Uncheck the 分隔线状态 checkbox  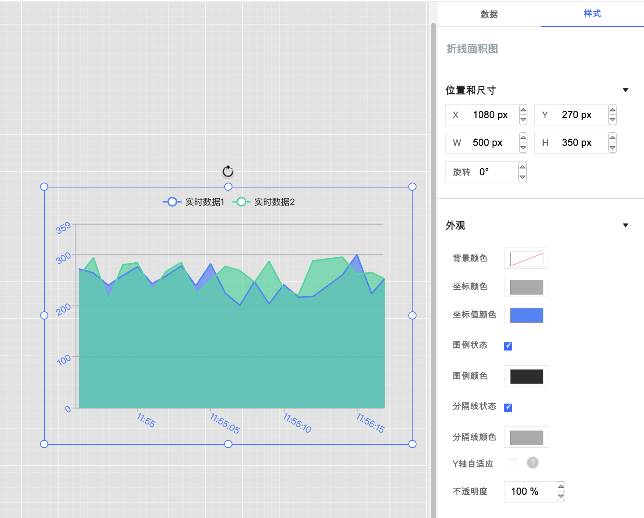click(508, 407)
